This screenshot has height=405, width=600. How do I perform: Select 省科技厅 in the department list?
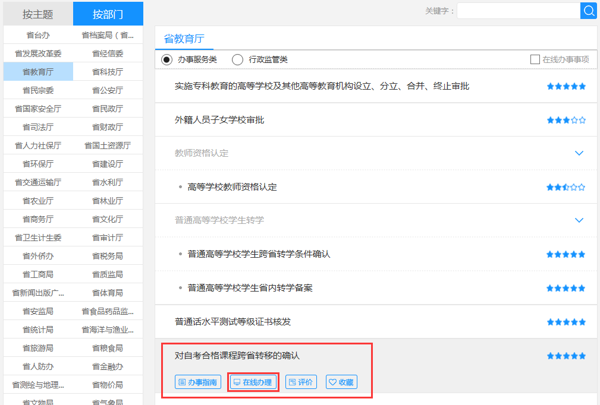108,72
